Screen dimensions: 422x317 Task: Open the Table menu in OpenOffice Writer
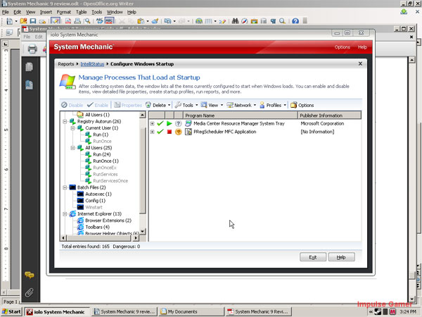point(81,12)
